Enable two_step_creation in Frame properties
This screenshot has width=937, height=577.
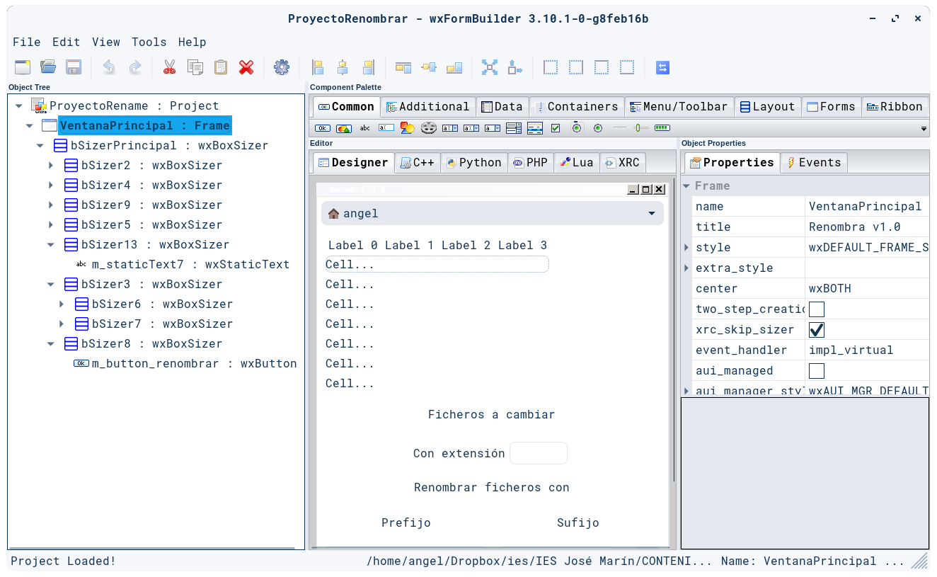(817, 309)
